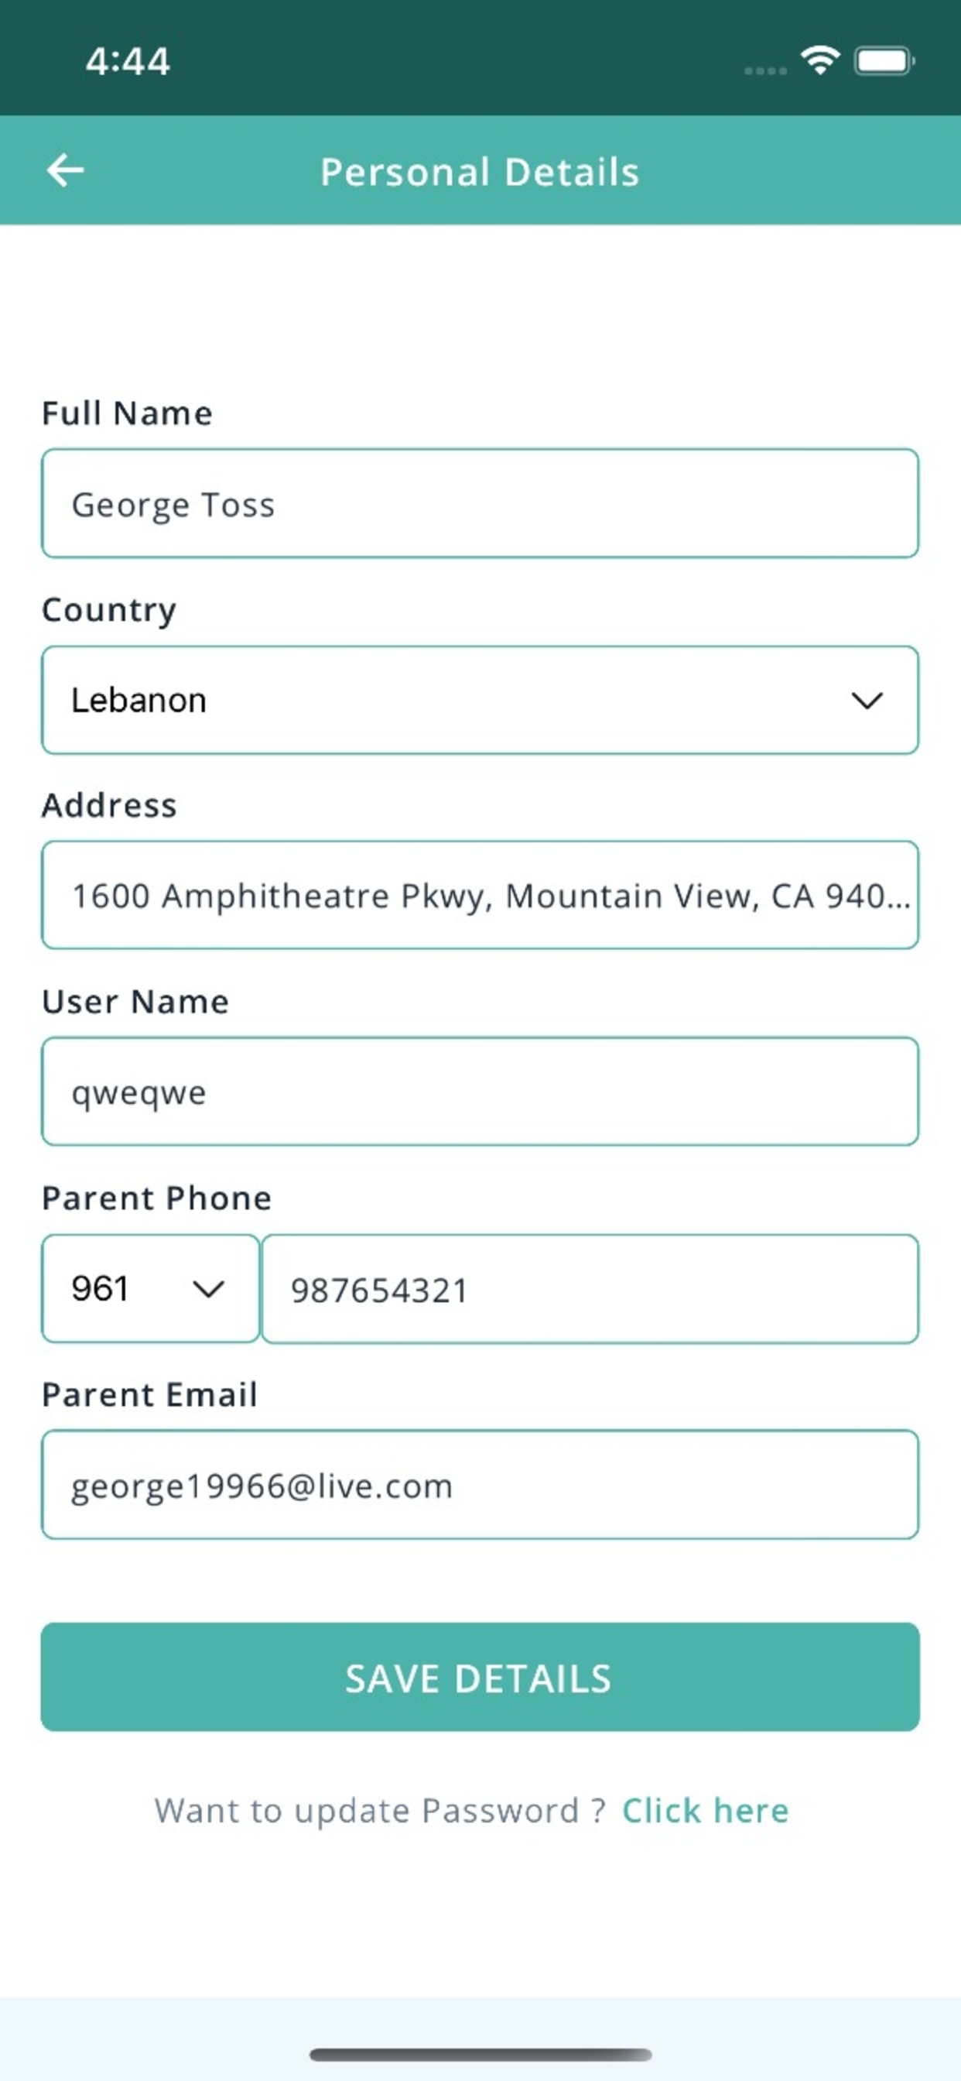Focus the Address input field
The image size is (961, 2081).
click(480, 895)
